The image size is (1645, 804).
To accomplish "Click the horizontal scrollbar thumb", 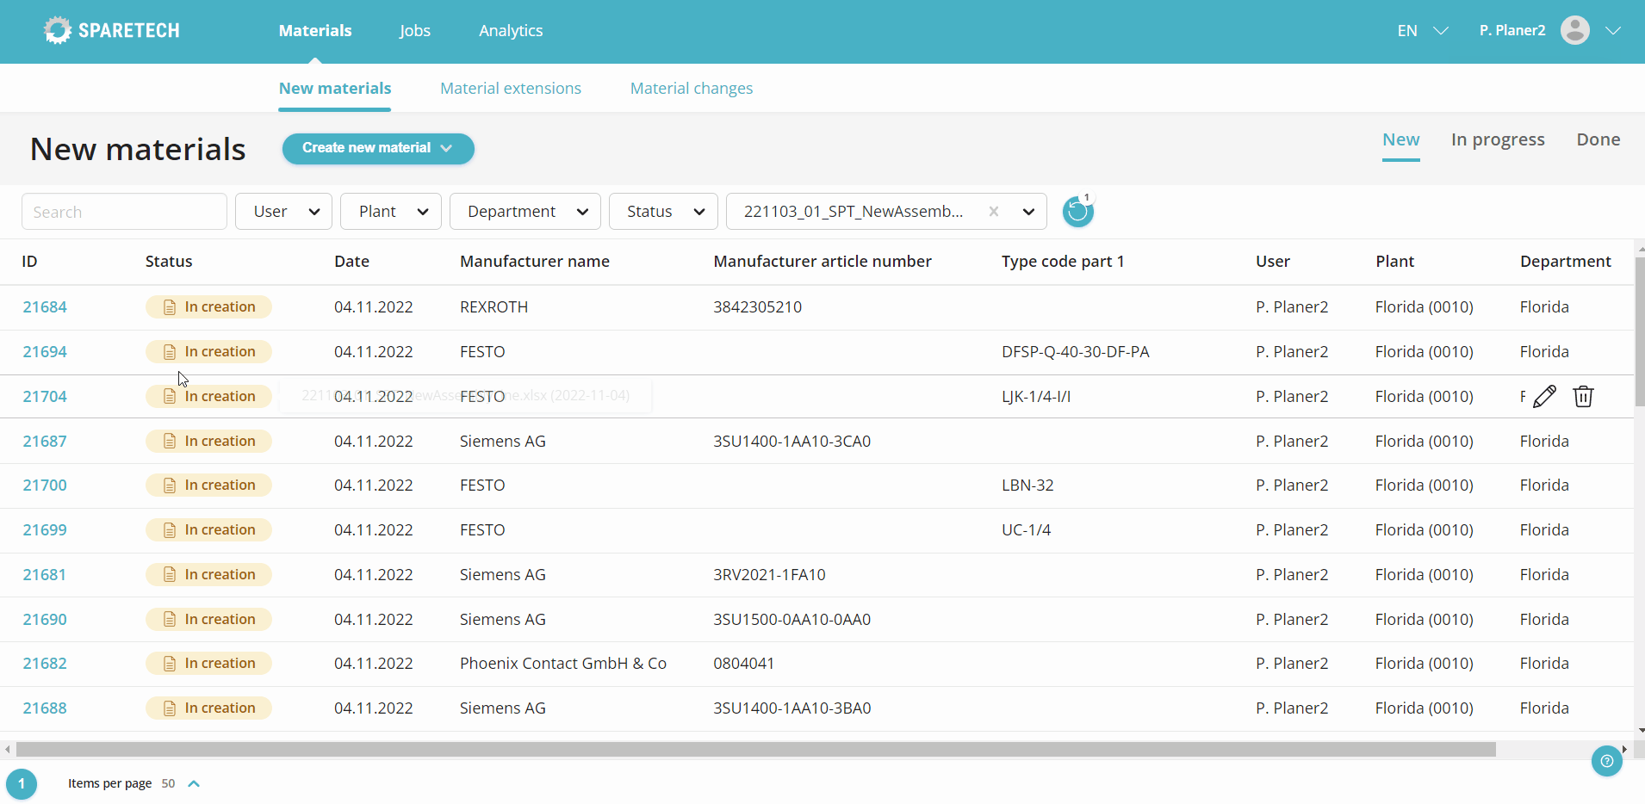I will point(755,750).
